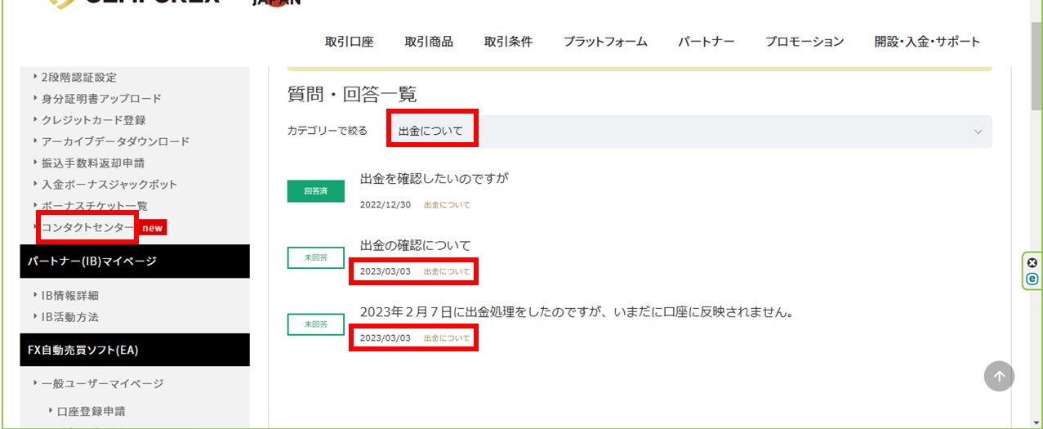Image resolution: width=1043 pixels, height=429 pixels.
Task: Open 身分証明書アップロード sidebar link
Action: 101,99
